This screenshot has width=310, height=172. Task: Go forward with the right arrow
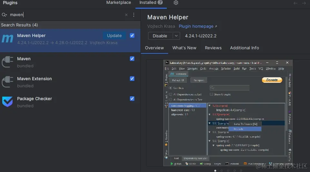pos(304,3)
